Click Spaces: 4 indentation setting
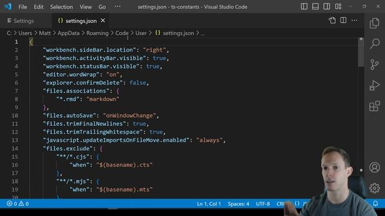The height and width of the screenshot is (216, 385). pos(238,204)
